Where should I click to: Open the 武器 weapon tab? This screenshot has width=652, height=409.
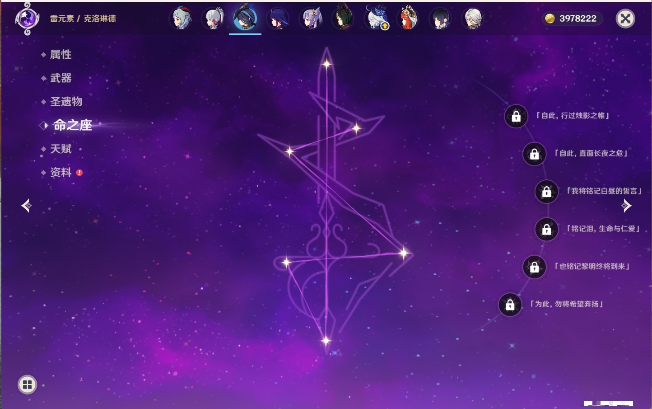coord(61,78)
